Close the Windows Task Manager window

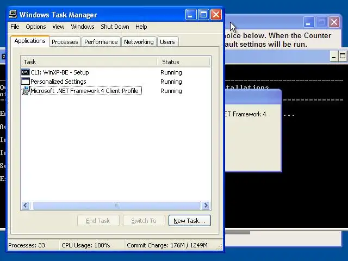point(216,15)
